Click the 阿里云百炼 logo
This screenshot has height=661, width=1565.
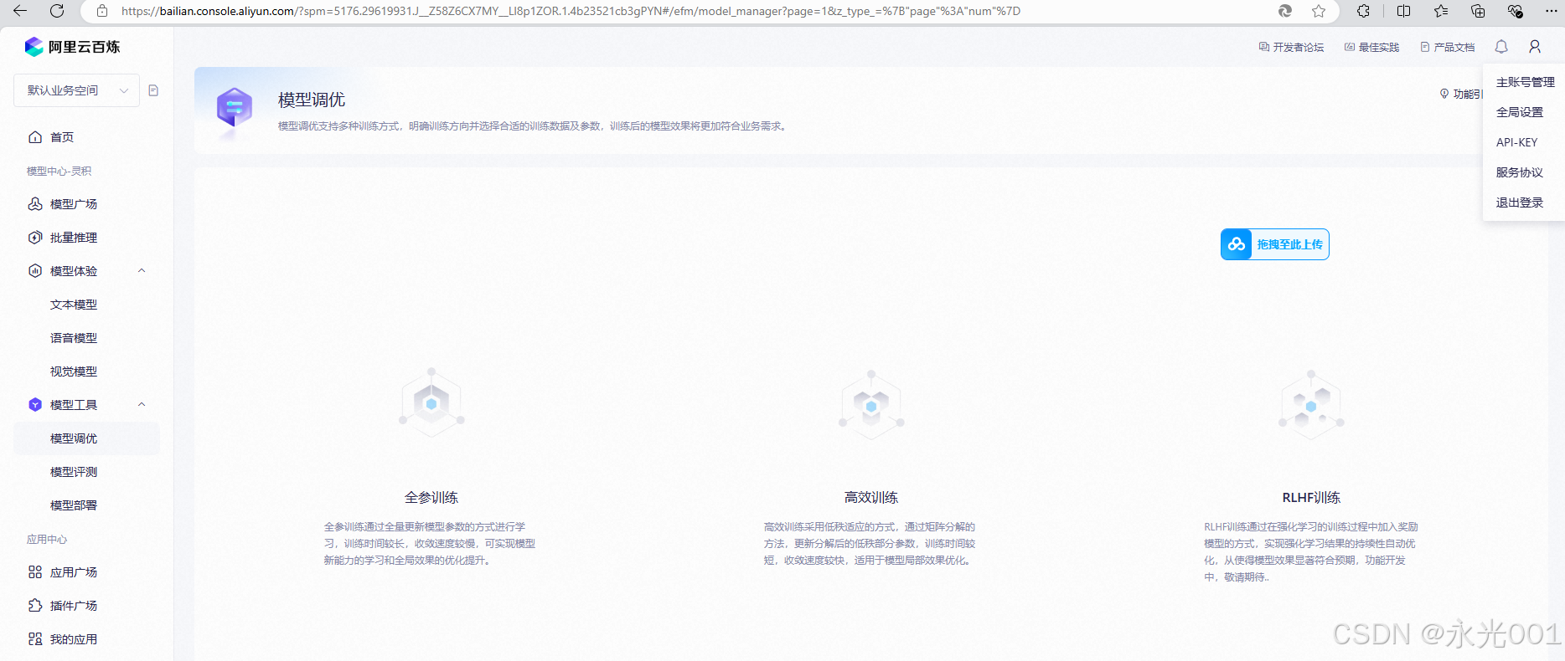pos(72,47)
